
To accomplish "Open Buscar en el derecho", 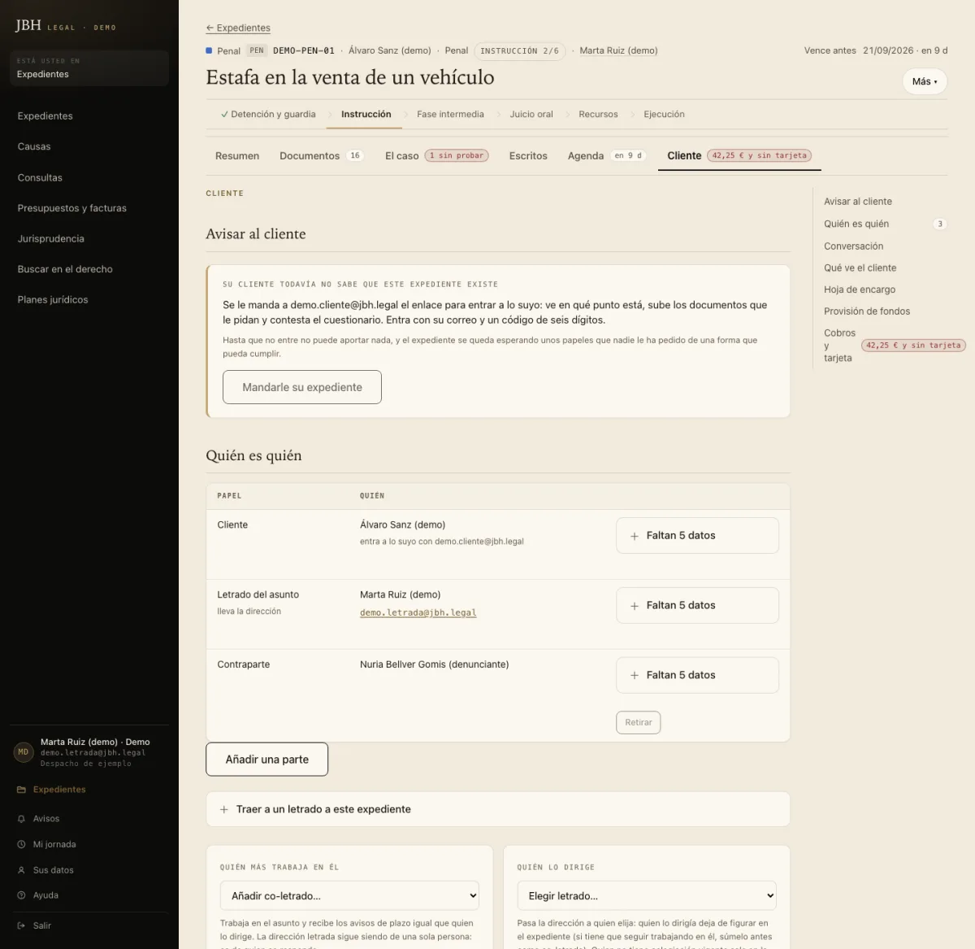I will tap(65, 269).
